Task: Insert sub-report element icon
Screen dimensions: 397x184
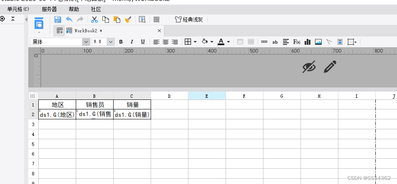Action: point(340,42)
